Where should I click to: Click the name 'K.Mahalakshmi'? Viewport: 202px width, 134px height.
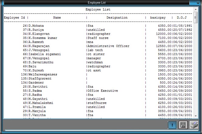coord(41,103)
